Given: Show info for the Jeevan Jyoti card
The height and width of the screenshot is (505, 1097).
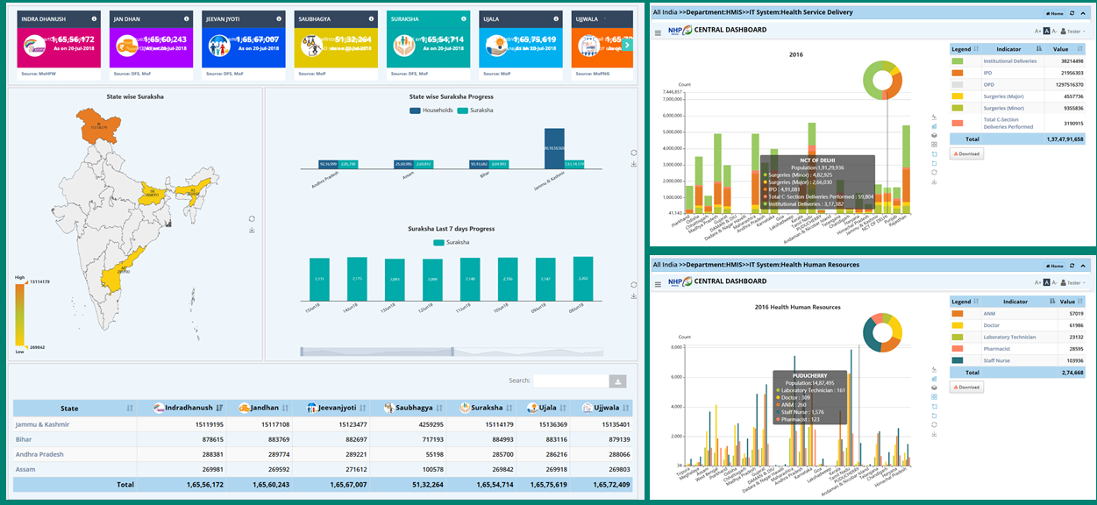Looking at the screenshot, I should point(278,18).
